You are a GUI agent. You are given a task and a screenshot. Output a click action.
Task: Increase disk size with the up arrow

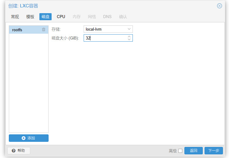129,37
